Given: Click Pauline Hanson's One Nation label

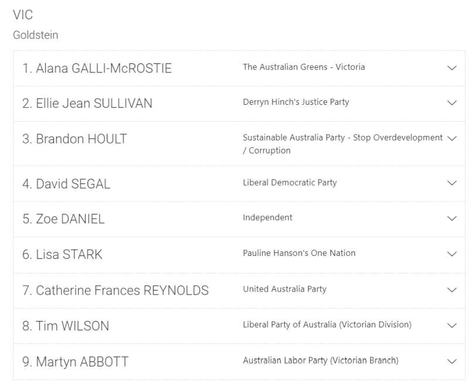Looking at the screenshot, I should (x=299, y=253).
